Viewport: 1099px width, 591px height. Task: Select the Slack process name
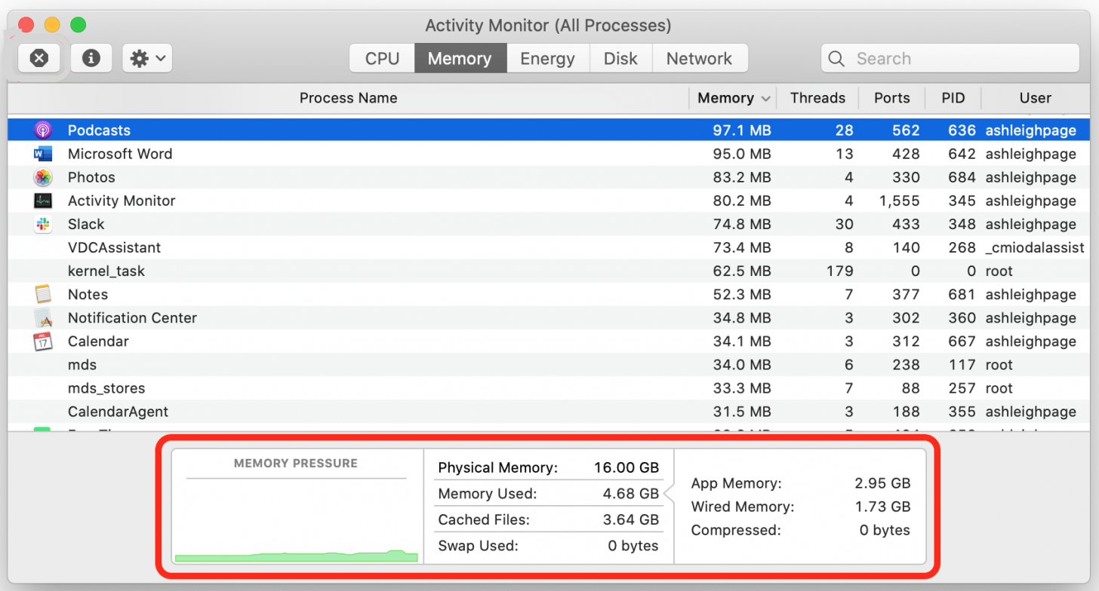click(86, 224)
